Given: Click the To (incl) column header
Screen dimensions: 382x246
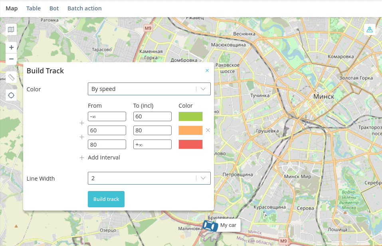Looking at the screenshot, I should click(x=143, y=106).
